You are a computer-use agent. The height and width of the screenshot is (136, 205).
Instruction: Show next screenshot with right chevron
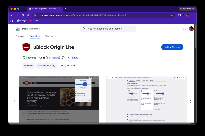[191, 101]
